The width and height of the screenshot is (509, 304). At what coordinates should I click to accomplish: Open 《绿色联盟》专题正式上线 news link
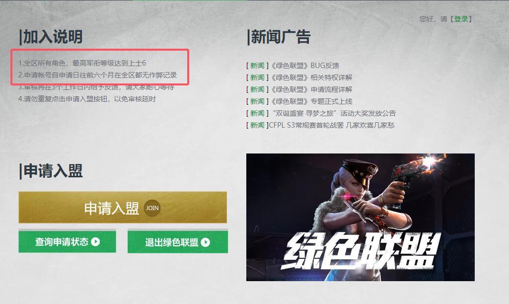point(311,101)
